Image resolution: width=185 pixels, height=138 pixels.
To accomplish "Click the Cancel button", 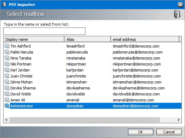I will coord(169,132).
